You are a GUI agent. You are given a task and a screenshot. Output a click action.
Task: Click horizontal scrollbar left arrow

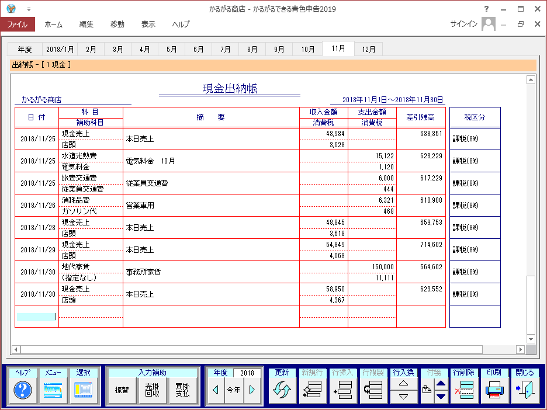tap(16, 349)
